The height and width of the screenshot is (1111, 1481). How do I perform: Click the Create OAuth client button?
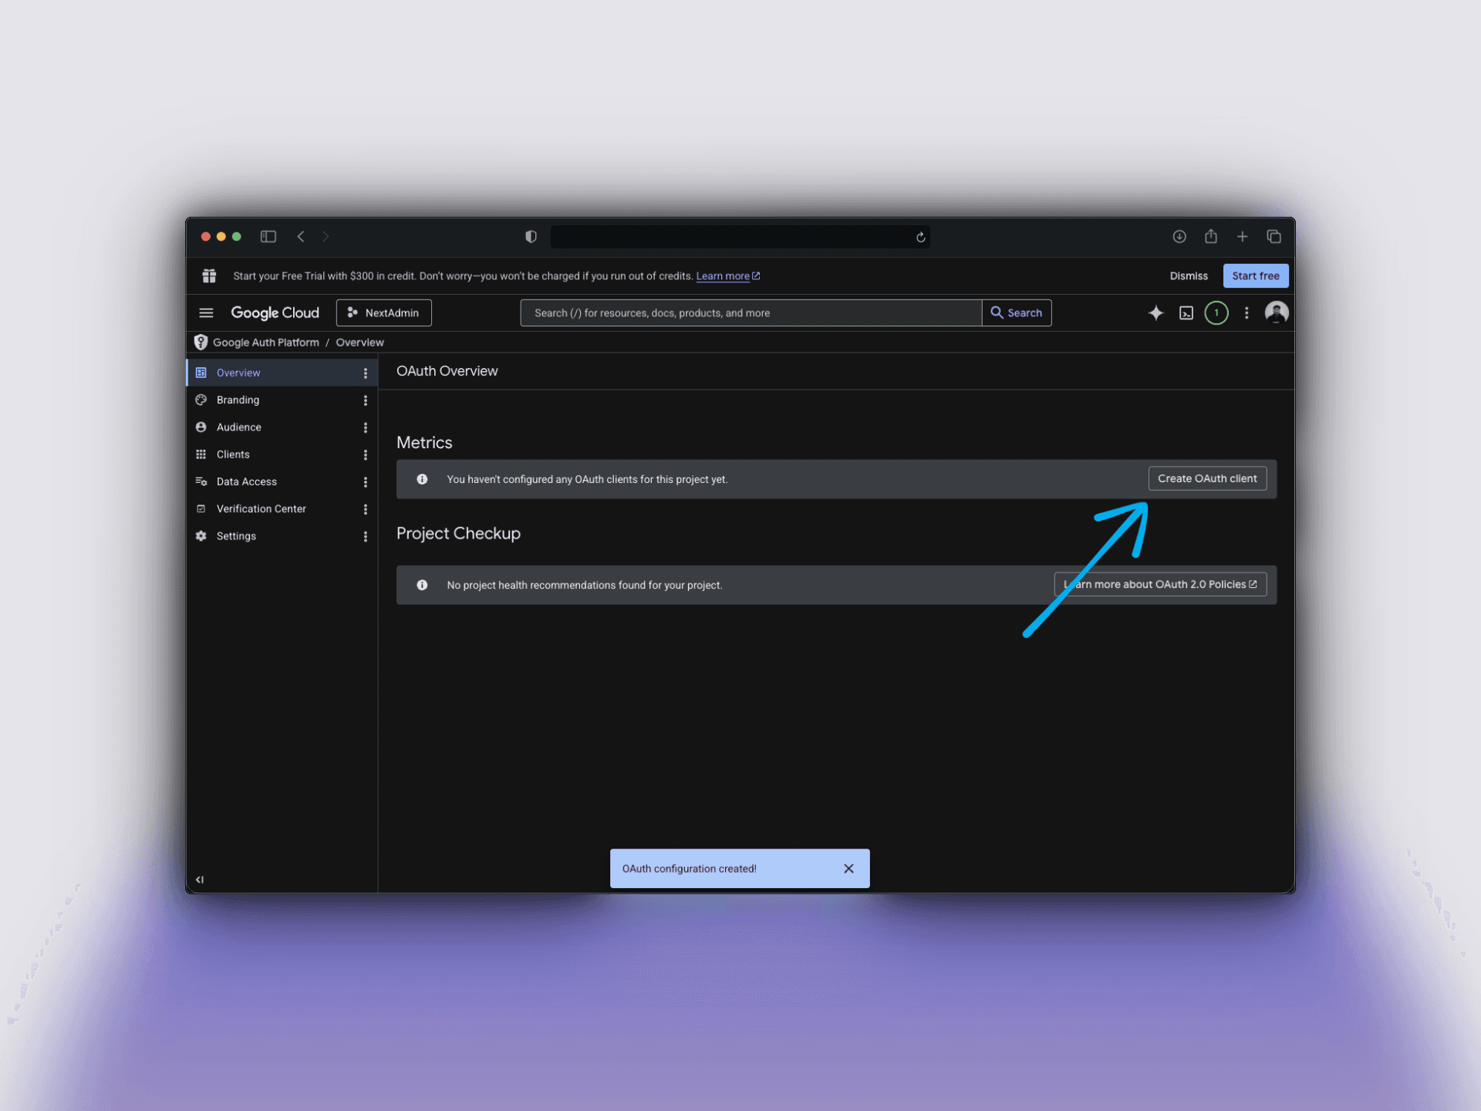1207,478
